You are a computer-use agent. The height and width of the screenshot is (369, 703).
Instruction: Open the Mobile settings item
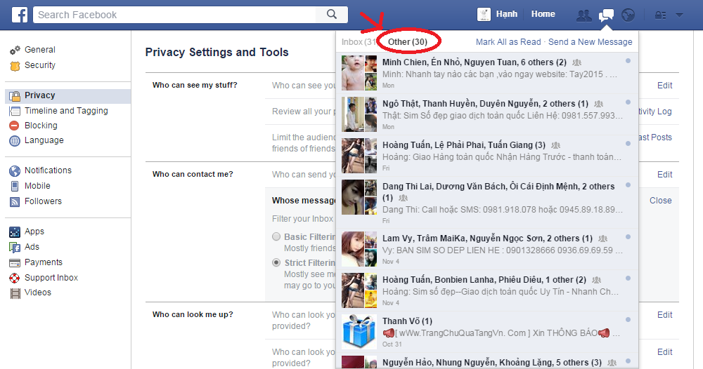pyautogui.click(x=37, y=186)
